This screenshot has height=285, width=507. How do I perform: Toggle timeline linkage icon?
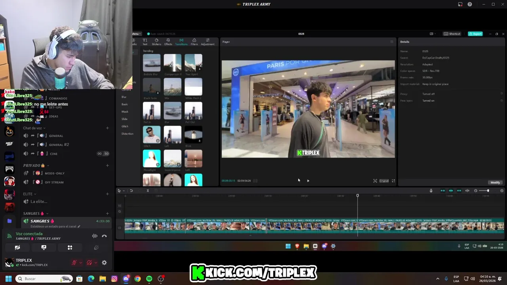[459, 191]
